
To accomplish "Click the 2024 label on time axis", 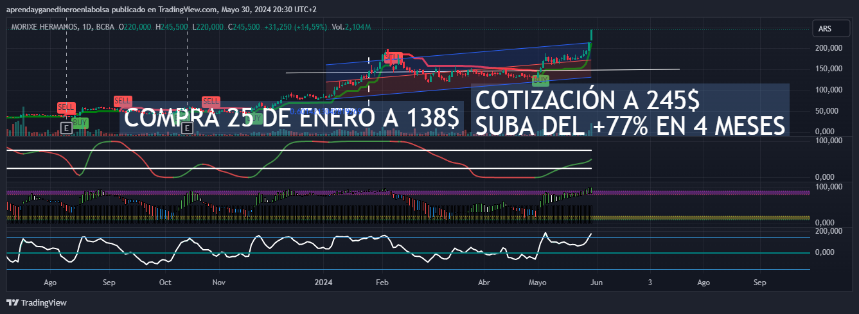I will coord(323,282).
